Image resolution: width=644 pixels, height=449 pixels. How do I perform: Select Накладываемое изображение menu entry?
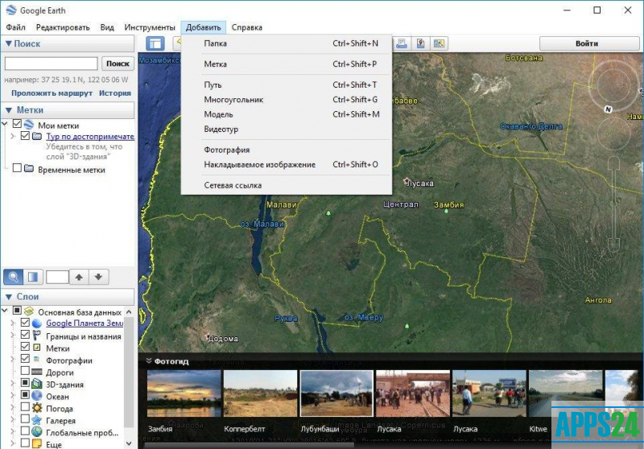tap(287, 165)
